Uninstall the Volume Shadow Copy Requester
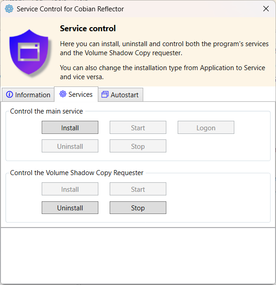 point(70,208)
